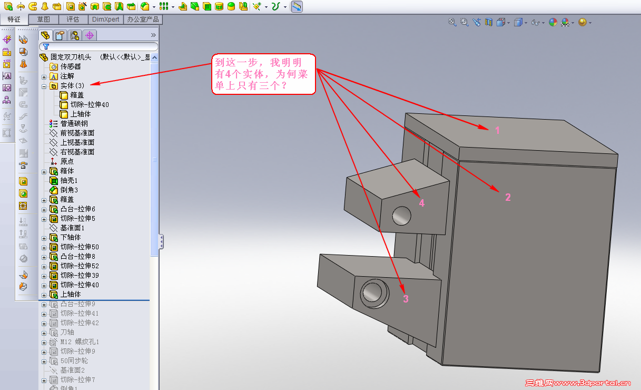Screen dimensions: 641x390
Task: Click the Previous View icon
Action: click(x=477, y=22)
